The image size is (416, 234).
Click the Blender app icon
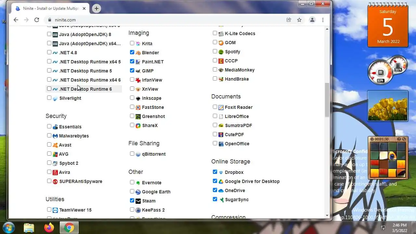coord(138,53)
